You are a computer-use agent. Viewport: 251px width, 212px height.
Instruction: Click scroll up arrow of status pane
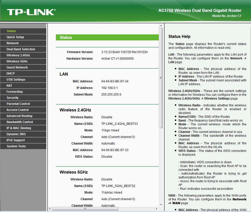161,26
